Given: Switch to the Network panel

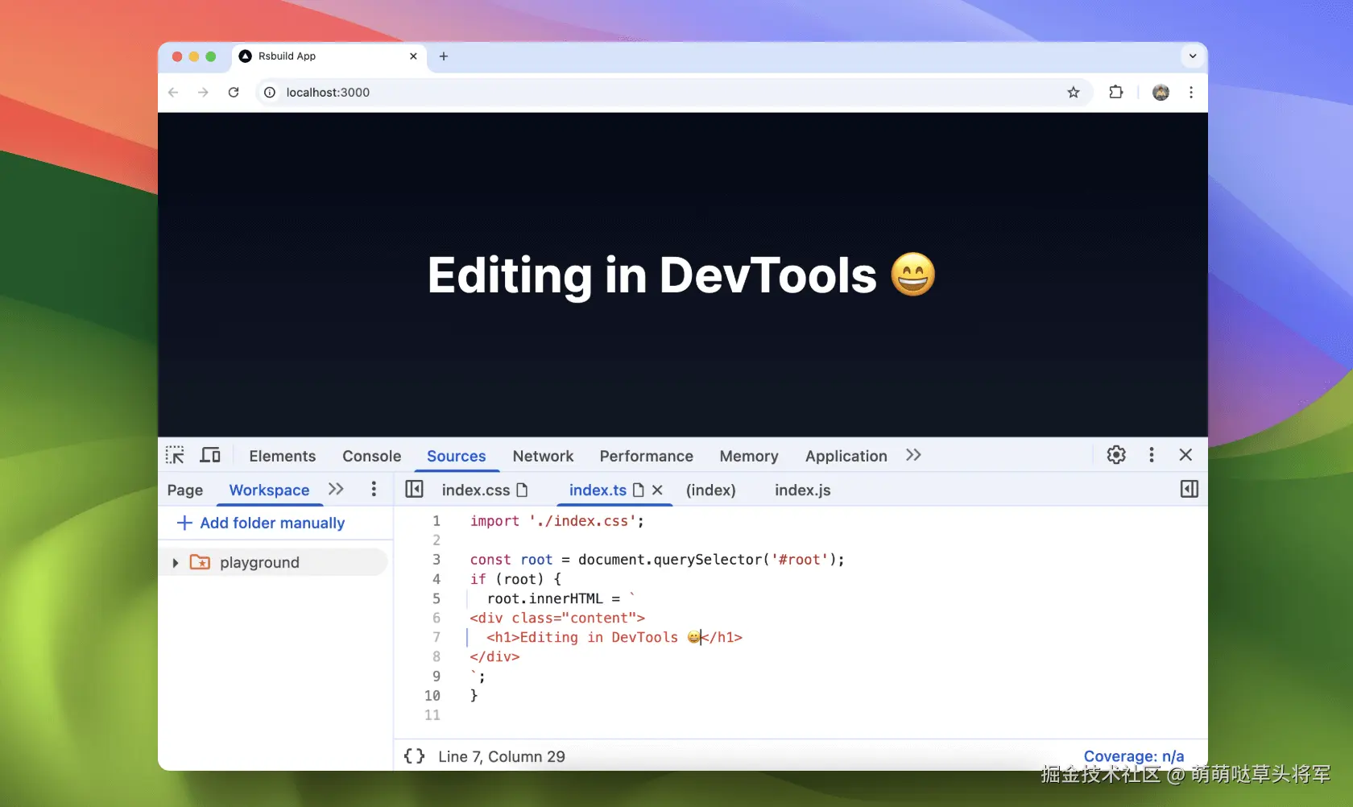Looking at the screenshot, I should pyautogui.click(x=543, y=456).
